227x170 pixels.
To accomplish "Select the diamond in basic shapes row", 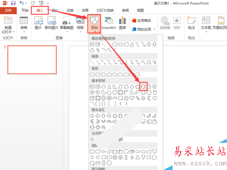I will (132, 87).
